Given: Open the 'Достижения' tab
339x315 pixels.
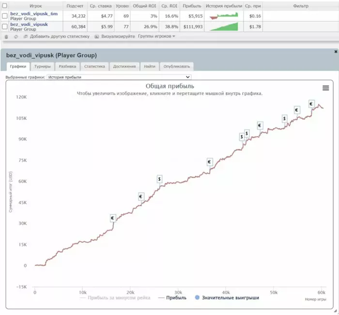Looking at the screenshot, I should pos(124,67).
